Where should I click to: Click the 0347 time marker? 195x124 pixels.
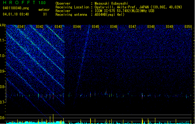[x=132, y=27]
